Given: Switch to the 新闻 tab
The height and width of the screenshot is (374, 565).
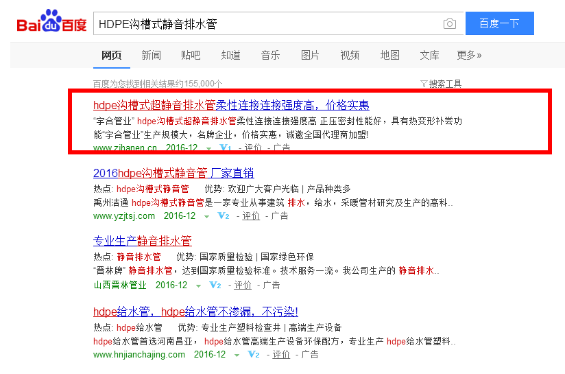Looking at the screenshot, I should point(151,55).
